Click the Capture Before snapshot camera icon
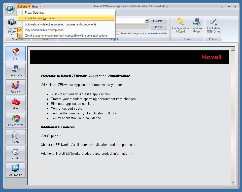This screenshot has width=242, height=192. coord(11,23)
